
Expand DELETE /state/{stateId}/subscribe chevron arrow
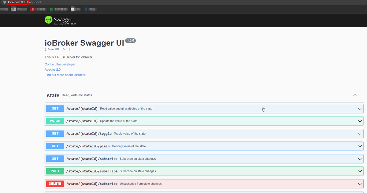point(360,184)
